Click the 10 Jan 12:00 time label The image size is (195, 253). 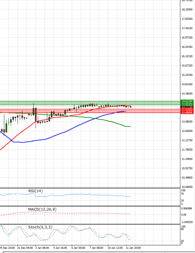115,248
